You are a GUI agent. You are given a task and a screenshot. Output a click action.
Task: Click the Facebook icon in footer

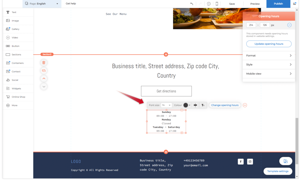(x=240, y=161)
